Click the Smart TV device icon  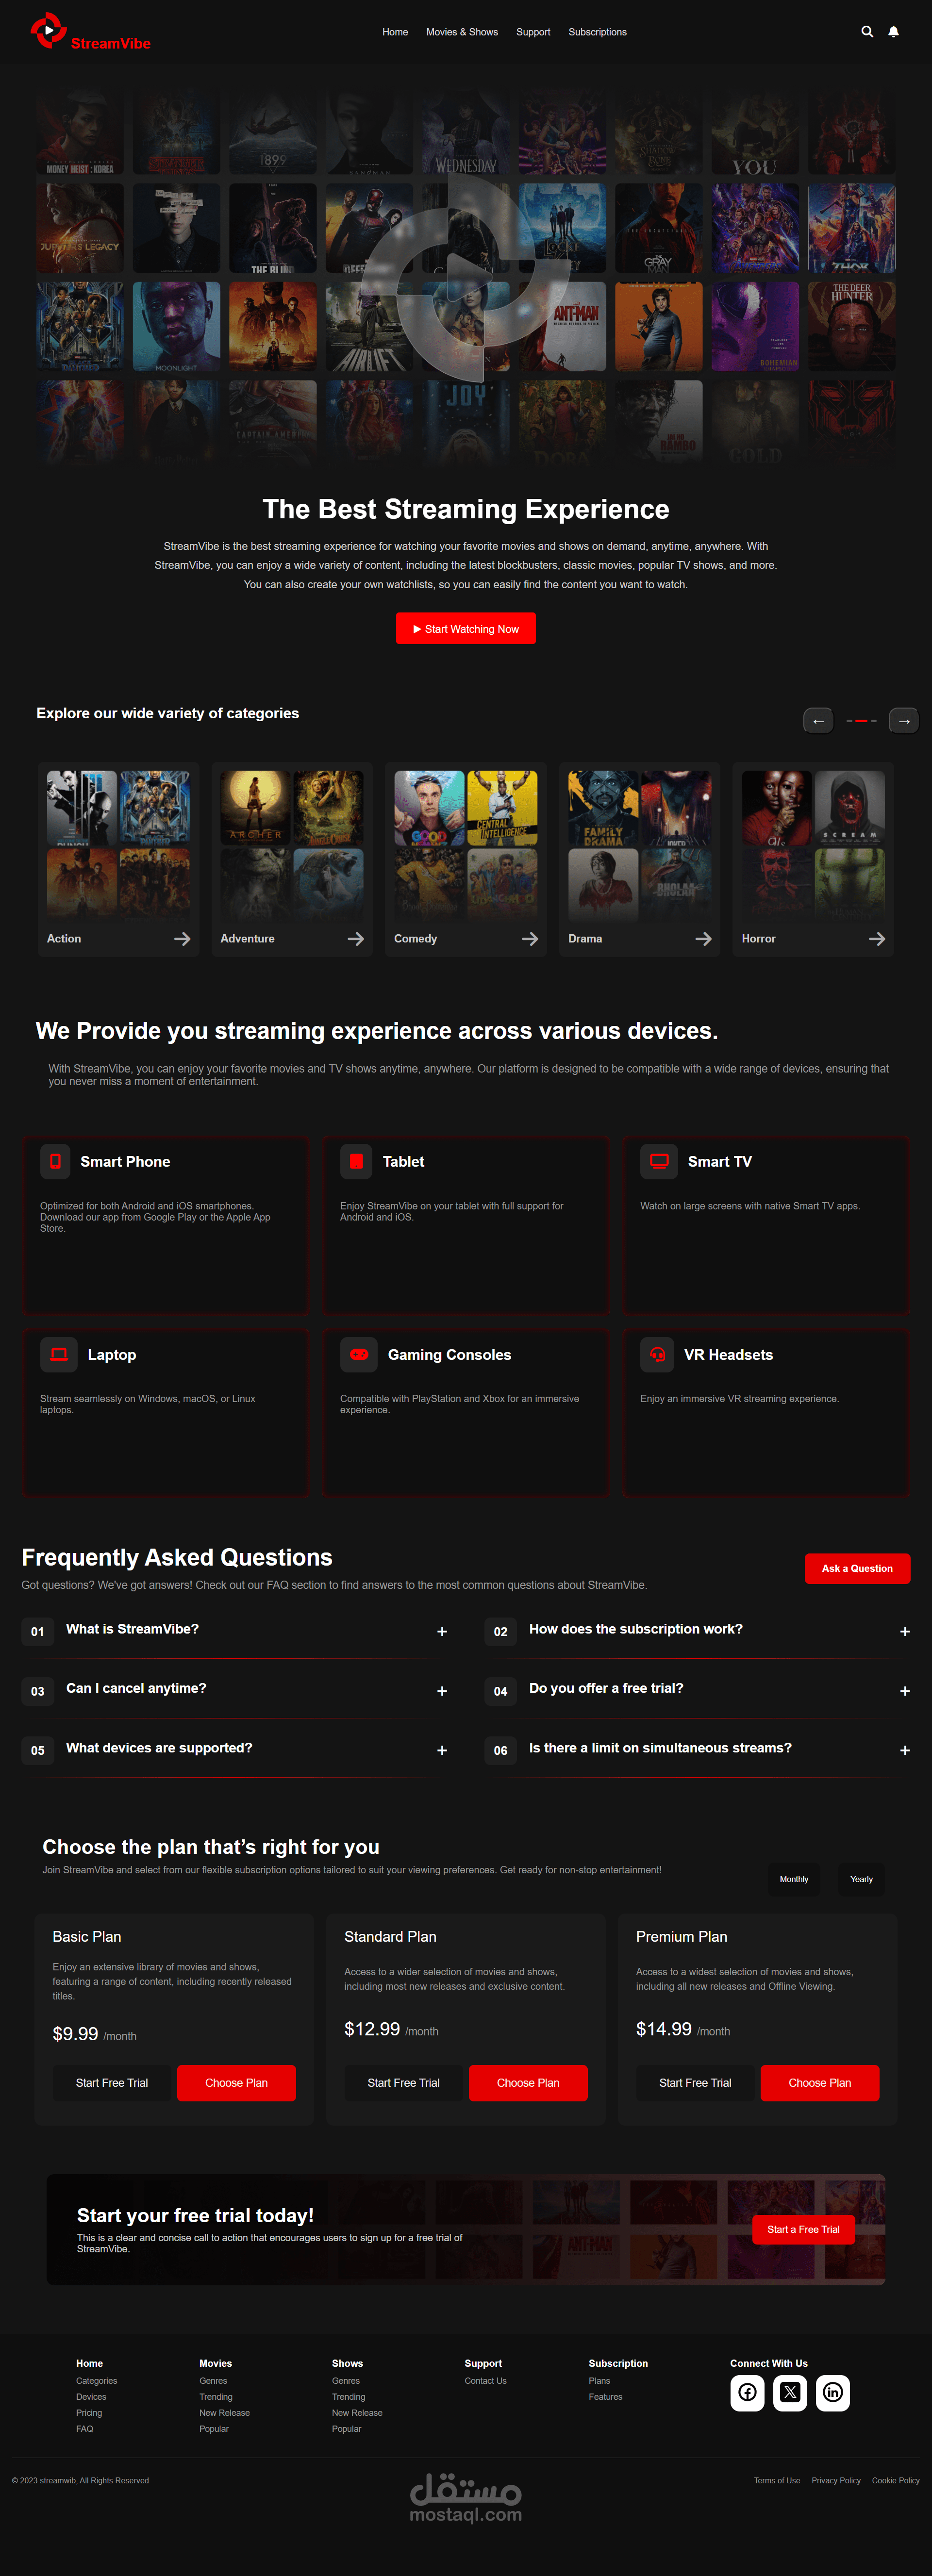click(x=659, y=1161)
